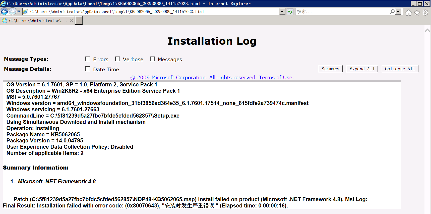The height and width of the screenshot is (214, 431).
Task: Click the 'CommandLine' Setup.exe line
Action: click(93, 116)
